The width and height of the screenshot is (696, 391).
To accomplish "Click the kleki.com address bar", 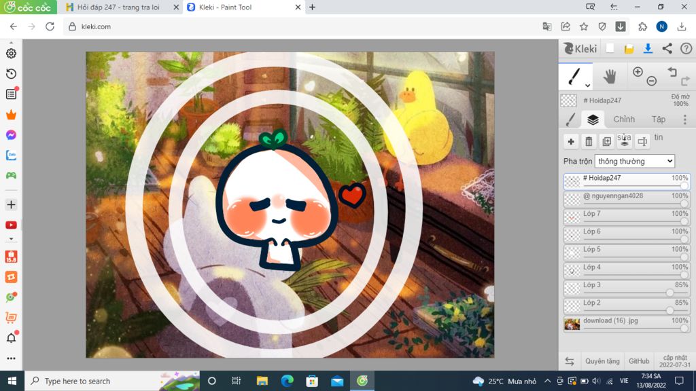I will pyautogui.click(x=302, y=26).
